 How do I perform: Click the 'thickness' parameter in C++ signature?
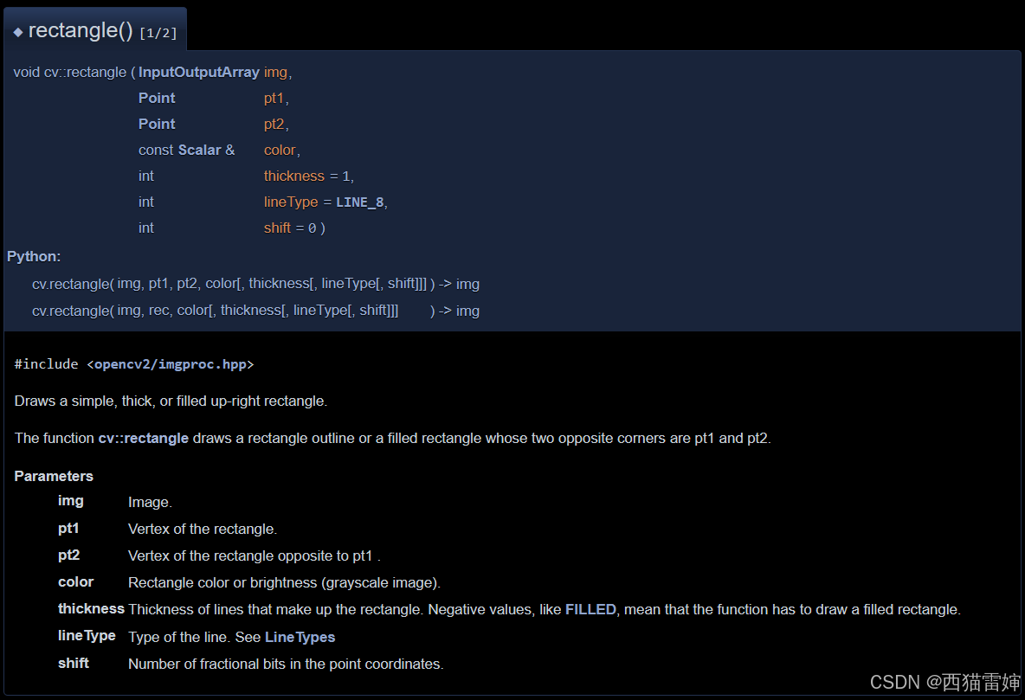click(294, 176)
